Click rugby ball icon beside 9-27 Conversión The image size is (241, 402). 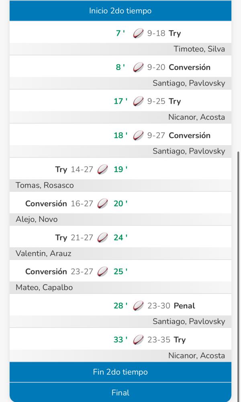click(x=138, y=135)
